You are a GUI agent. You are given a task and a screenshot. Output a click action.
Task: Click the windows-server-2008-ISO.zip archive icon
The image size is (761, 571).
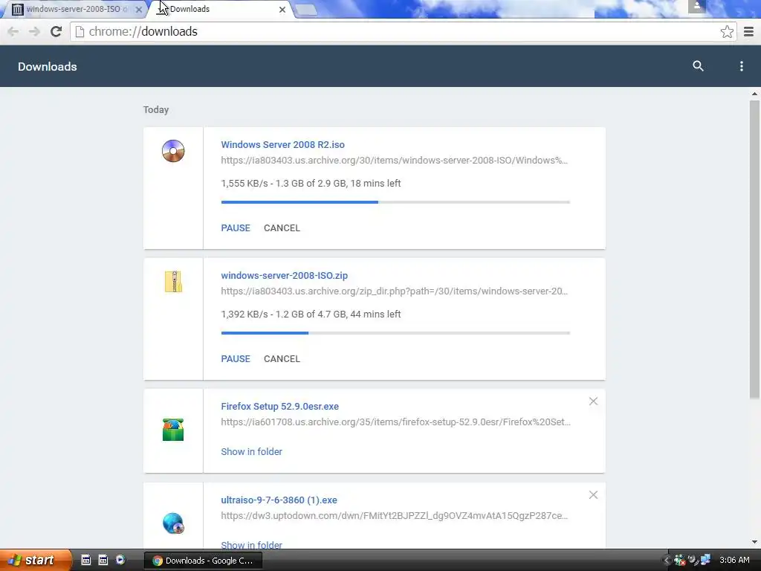click(173, 282)
